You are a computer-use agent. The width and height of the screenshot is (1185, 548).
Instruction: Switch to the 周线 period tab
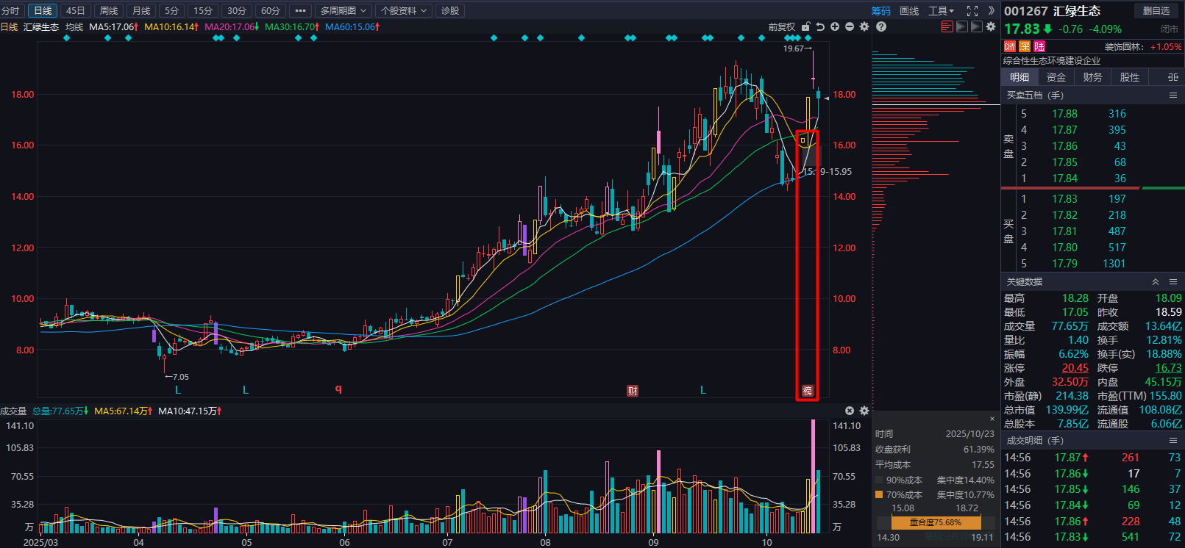click(x=109, y=10)
